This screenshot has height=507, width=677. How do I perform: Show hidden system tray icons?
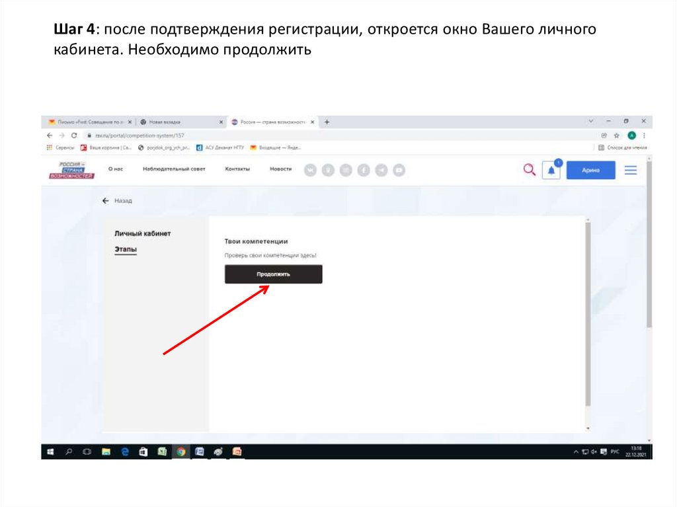tap(576, 451)
